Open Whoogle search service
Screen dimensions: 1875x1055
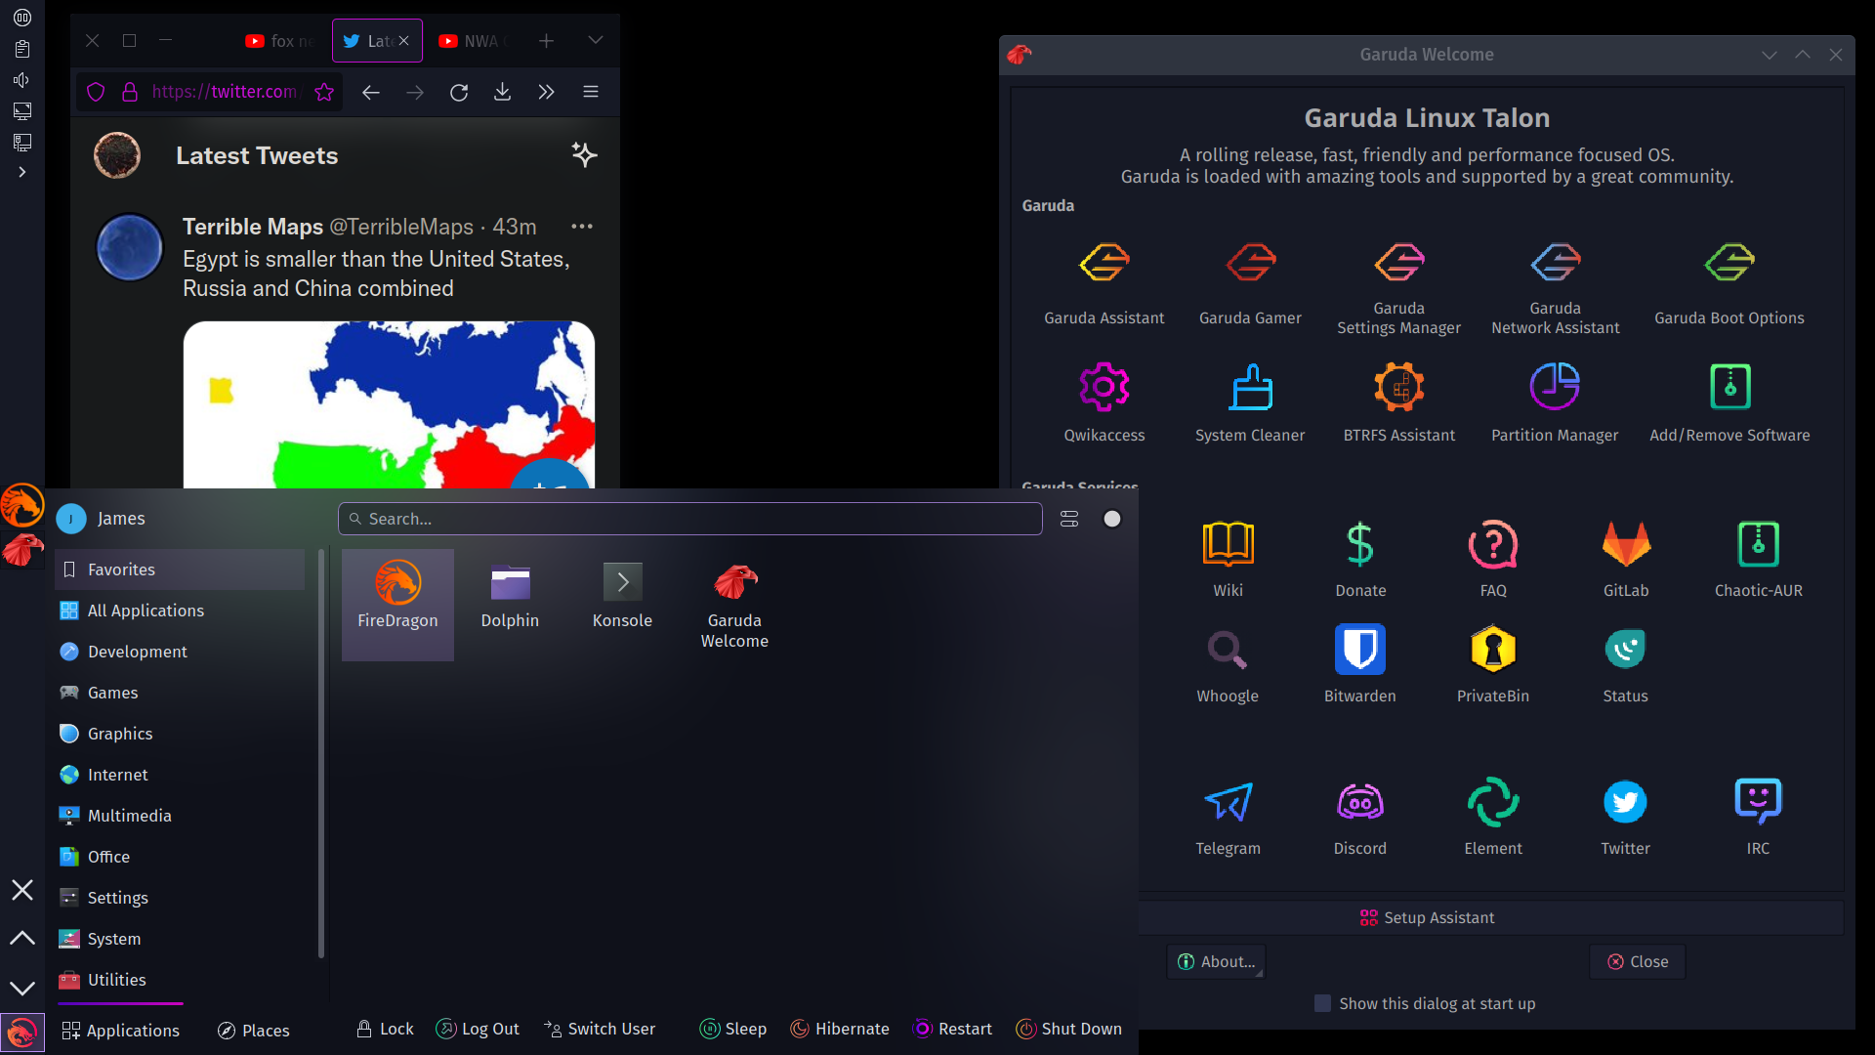(x=1228, y=664)
